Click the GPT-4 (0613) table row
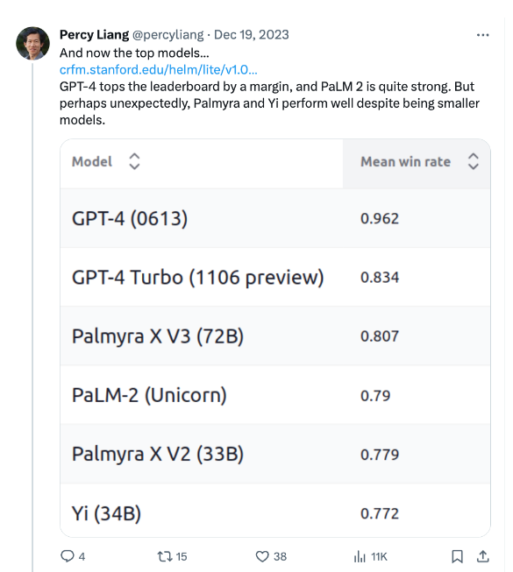513x572 pixels. [275, 218]
